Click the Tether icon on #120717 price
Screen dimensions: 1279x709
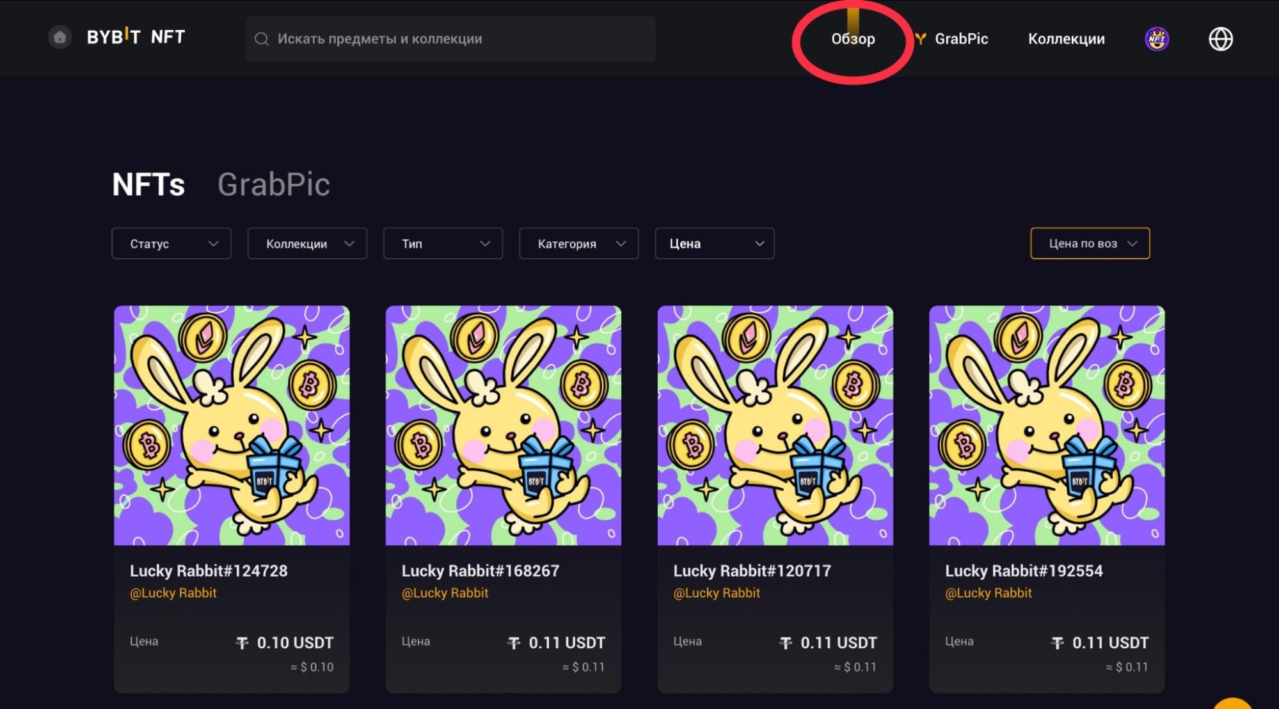tap(786, 643)
